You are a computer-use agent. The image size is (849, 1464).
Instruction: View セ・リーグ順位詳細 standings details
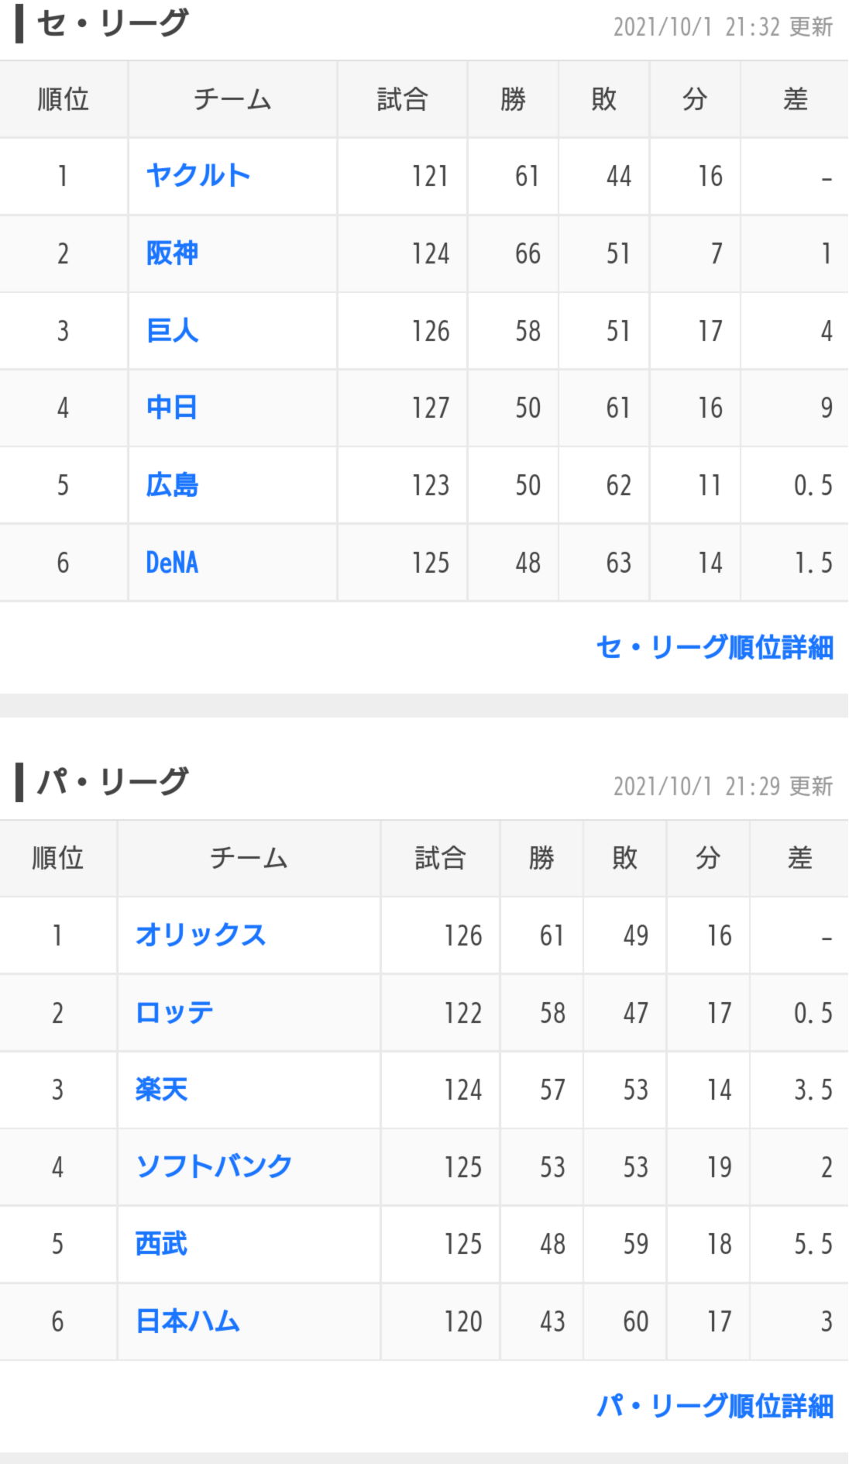[x=715, y=647]
